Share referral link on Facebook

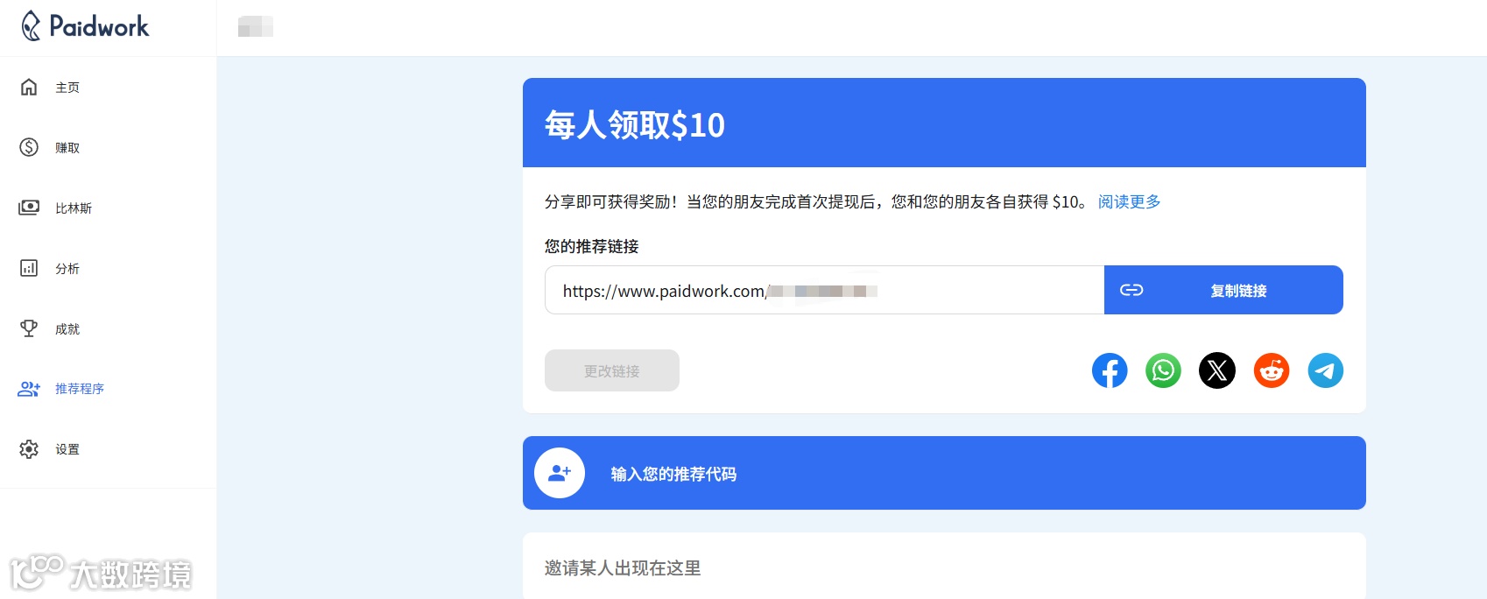click(x=1110, y=370)
